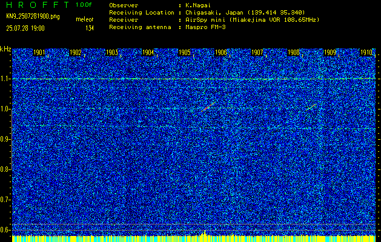Click the 1907 time marker
The image size is (381, 242).
[x=257, y=53]
